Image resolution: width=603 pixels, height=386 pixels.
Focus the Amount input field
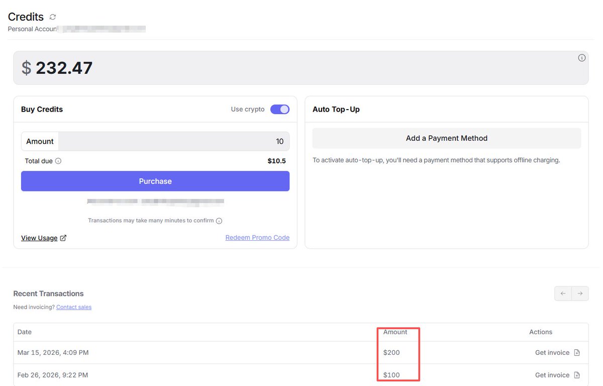[x=173, y=141]
